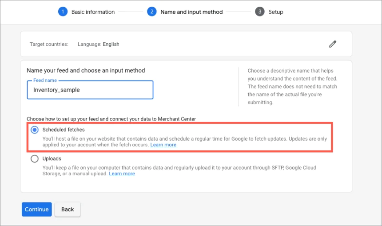Open Learn more under Scheduled fetches

coord(163,145)
